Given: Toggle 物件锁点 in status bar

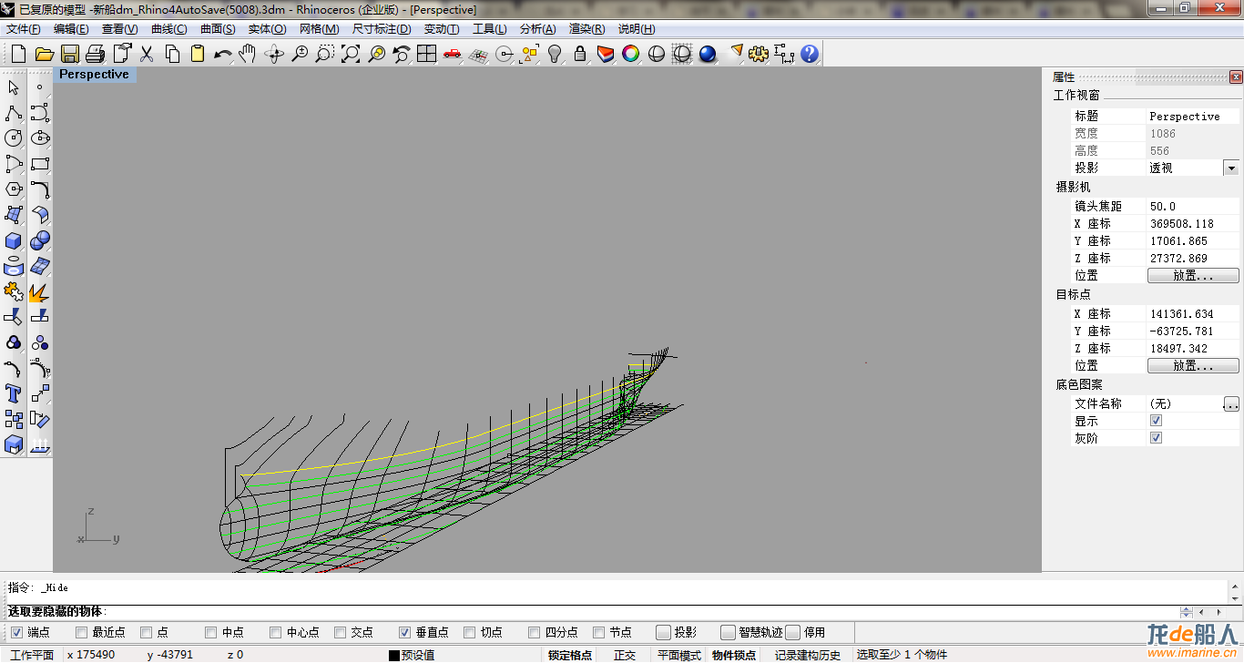Looking at the screenshot, I should tap(734, 655).
